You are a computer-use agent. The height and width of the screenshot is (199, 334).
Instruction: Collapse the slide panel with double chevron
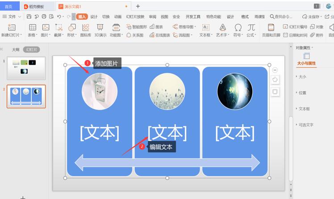(x=2, y=49)
